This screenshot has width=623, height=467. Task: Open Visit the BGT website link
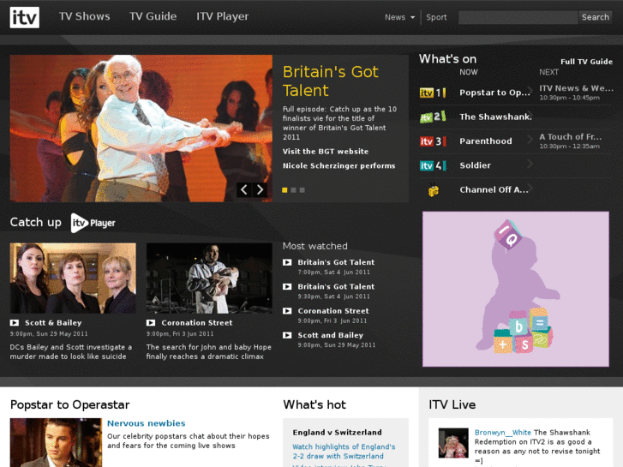326,152
